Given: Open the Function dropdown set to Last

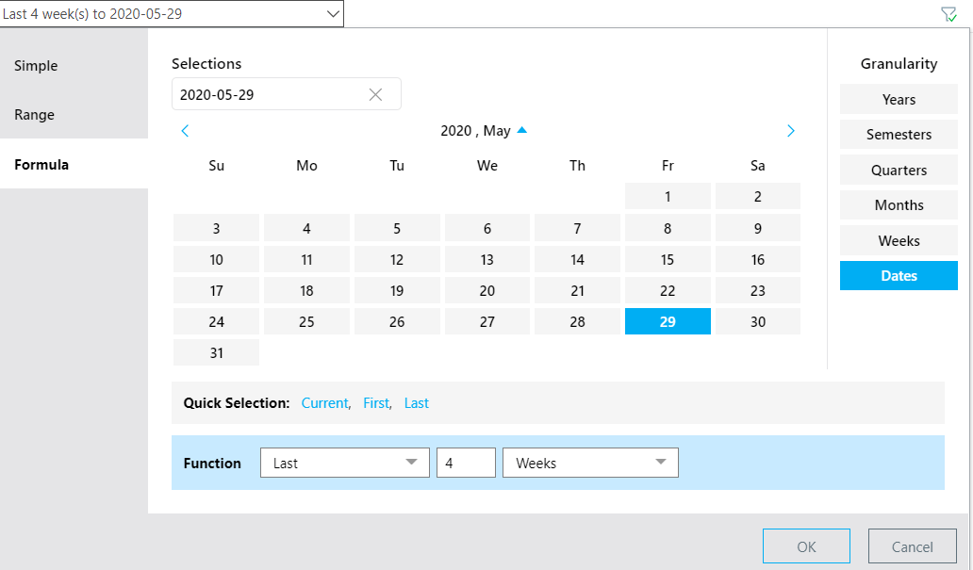Looking at the screenshot, I should (345, 463).
